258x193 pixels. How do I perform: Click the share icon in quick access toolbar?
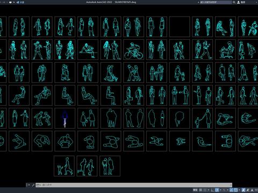[18, 2]
